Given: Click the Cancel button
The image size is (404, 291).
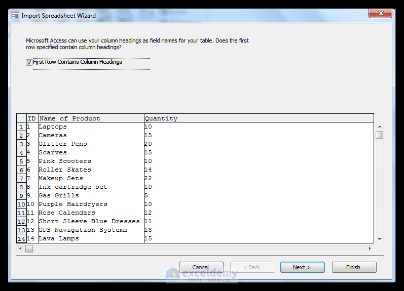Looking at the screenshot, I should [201, 267].
